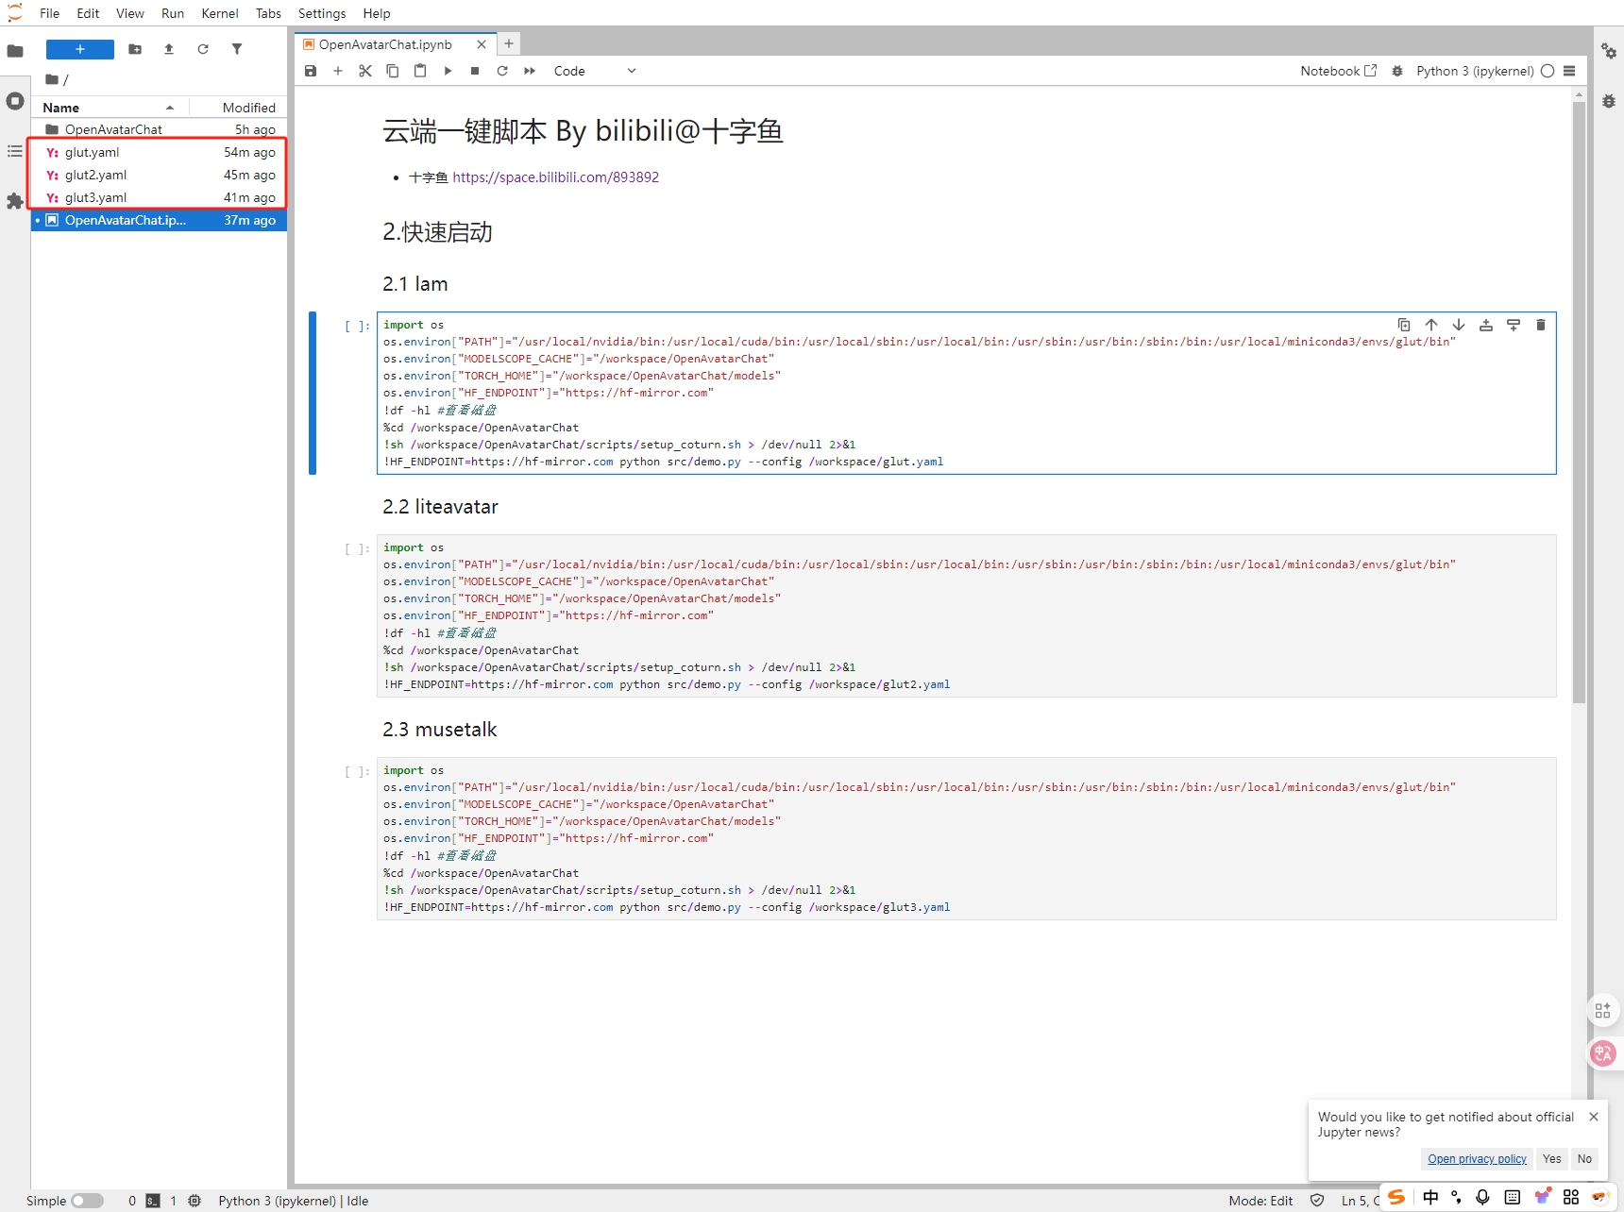Viewport: 1624px width, 1212px height.
Task: Move the active cell up
Action: 1431,325
